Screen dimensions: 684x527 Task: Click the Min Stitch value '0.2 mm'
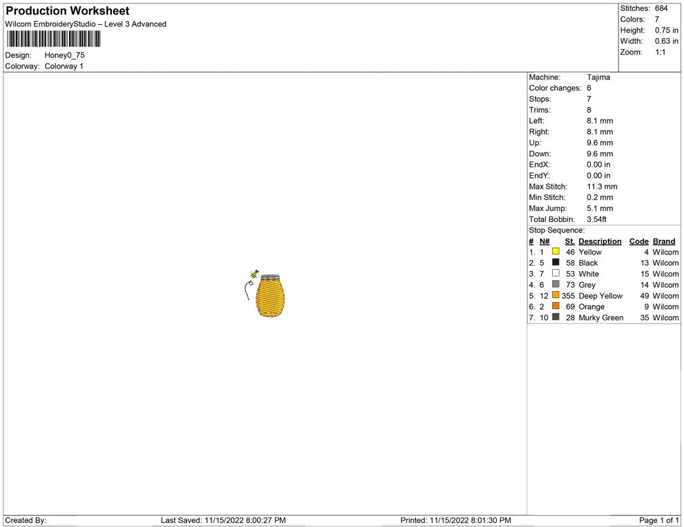pos(600,197)
